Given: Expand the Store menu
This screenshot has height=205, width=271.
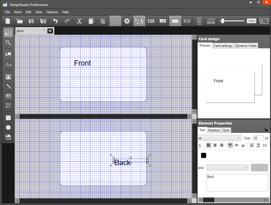Looking at the screenshot, I should click(x=18, y=12).
